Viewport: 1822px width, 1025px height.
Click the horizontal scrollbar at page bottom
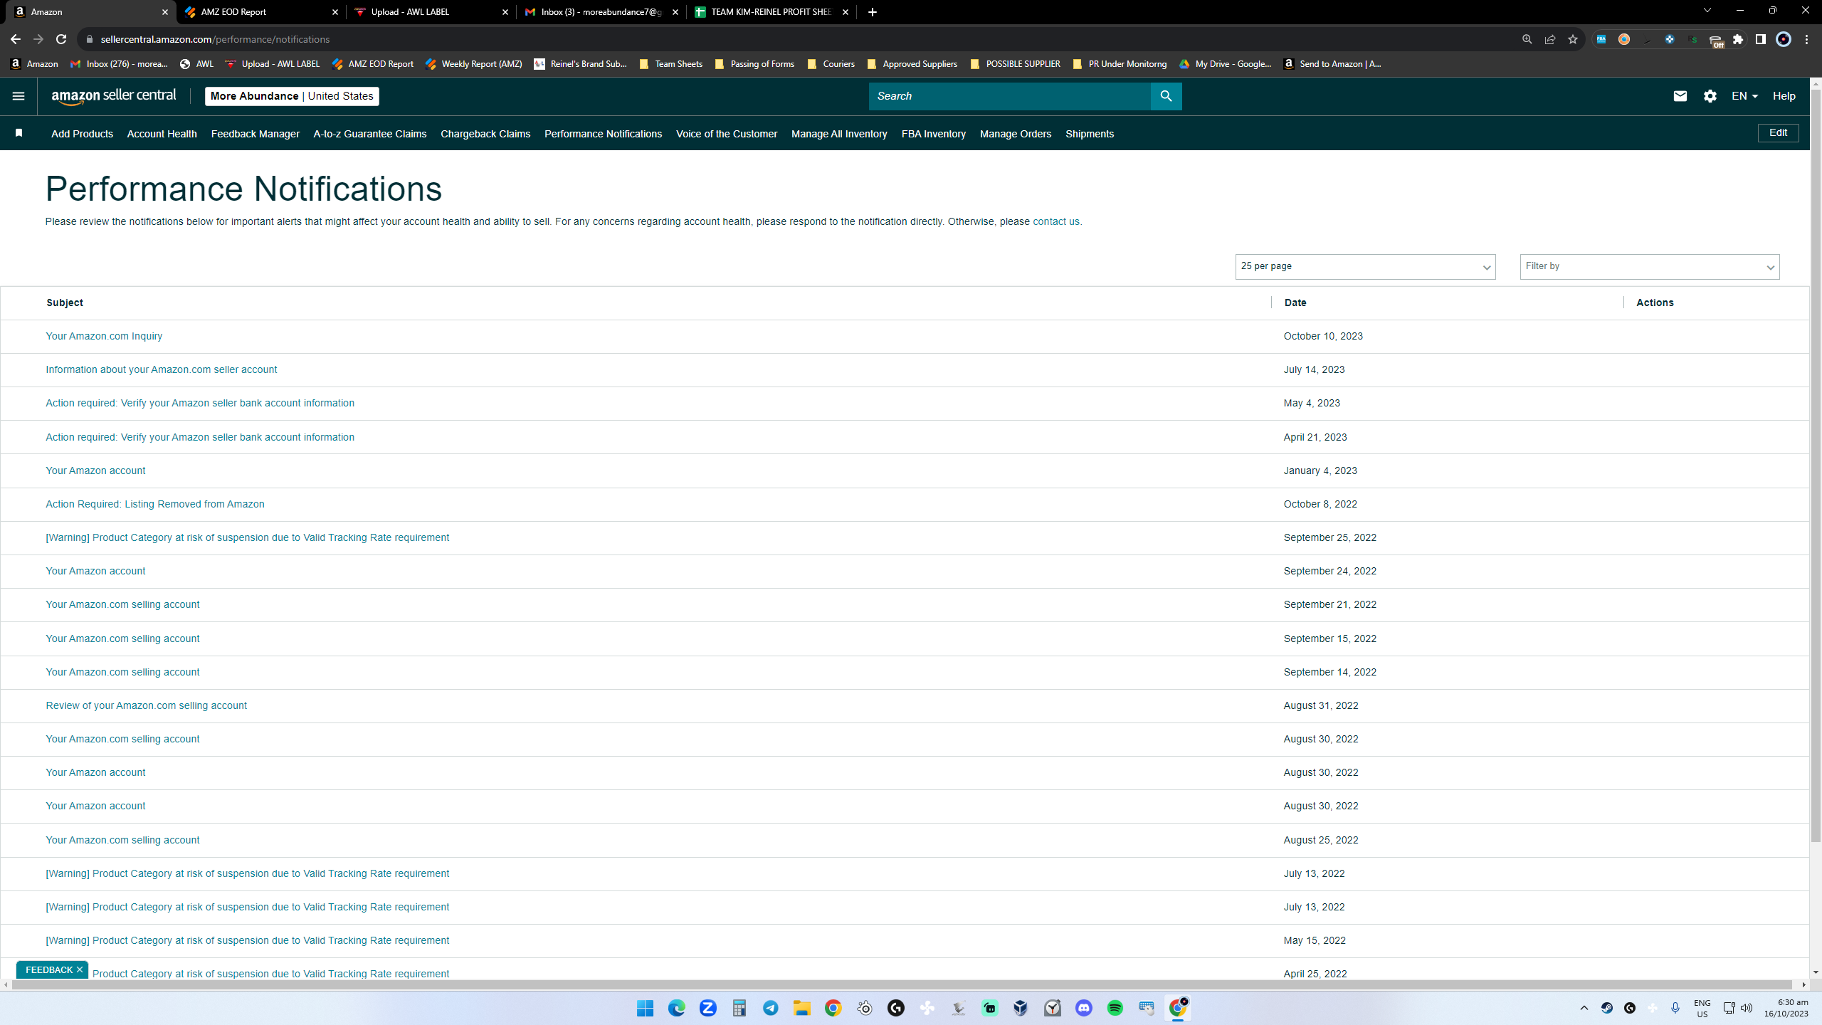[902, 984]
